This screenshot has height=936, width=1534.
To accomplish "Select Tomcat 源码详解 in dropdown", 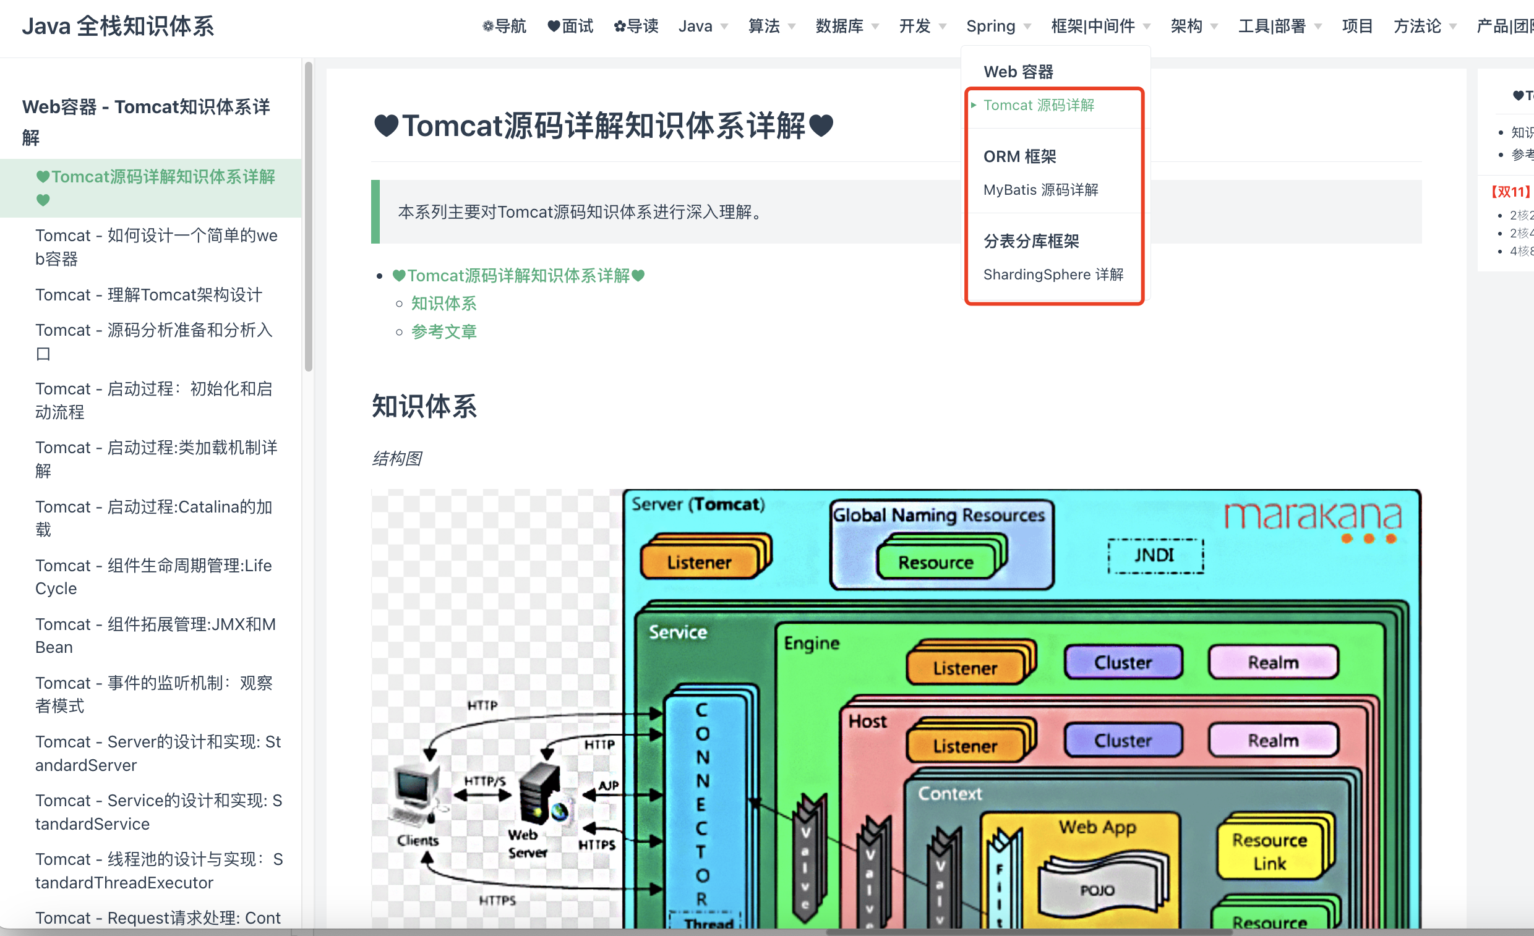I will point(1039,105).
